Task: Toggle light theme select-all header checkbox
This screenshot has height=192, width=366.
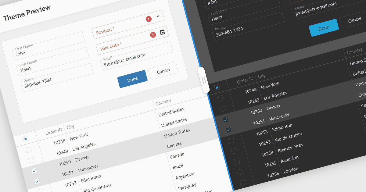Action: (26, 139)
